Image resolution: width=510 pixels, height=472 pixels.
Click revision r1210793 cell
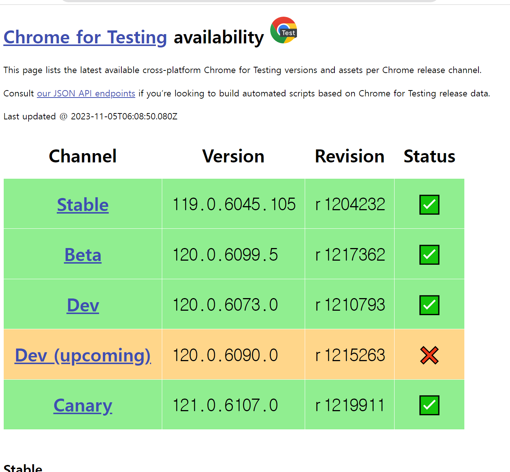[350, 305]
